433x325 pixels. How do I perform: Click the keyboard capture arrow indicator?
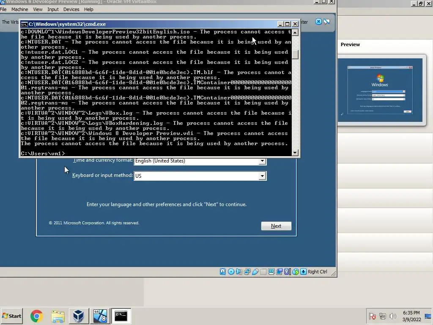tap(303, 272)
